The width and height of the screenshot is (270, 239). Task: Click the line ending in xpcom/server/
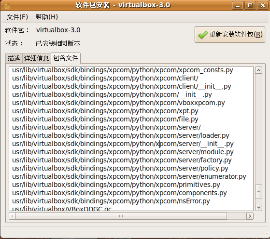tap(106, 127)
